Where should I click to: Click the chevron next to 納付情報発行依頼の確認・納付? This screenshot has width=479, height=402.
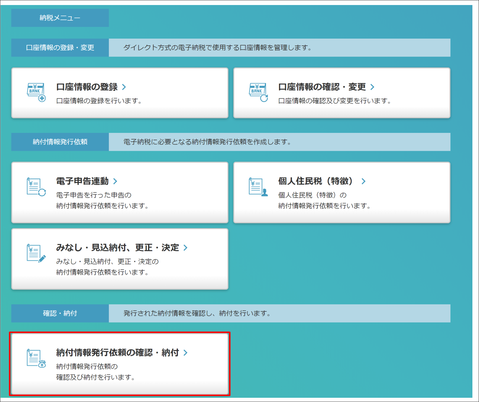click(186, 353)
